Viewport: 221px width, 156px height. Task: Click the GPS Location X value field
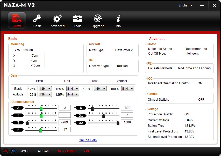tap(37, 56)
